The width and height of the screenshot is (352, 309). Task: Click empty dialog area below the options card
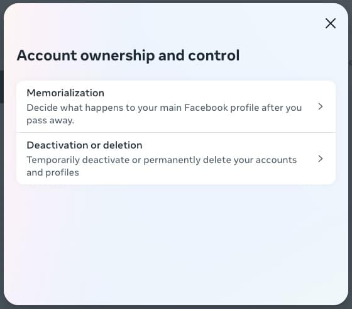pyautogui.click(x=176, y=243)
